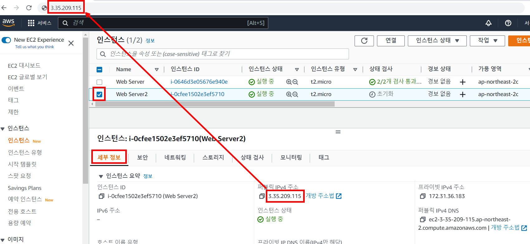Click the split panel resize handle
The width and height of the screenshot is (530, 244).
pyautogui.click(x=338, y=132)
